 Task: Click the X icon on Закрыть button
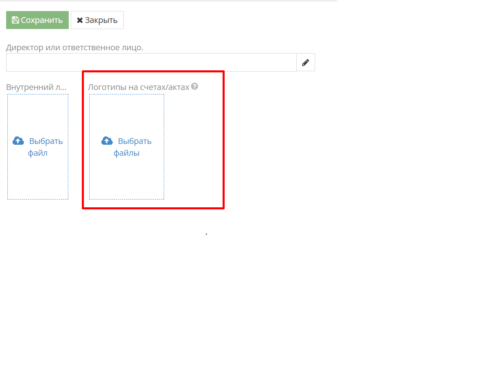coord(80,20)
